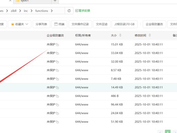
Task: Toggle lock icon in 7.48 KB row
Action: click(57, 79)
